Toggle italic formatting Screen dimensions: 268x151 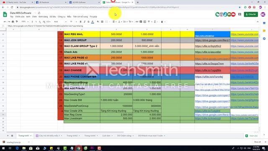click(85, 22)
